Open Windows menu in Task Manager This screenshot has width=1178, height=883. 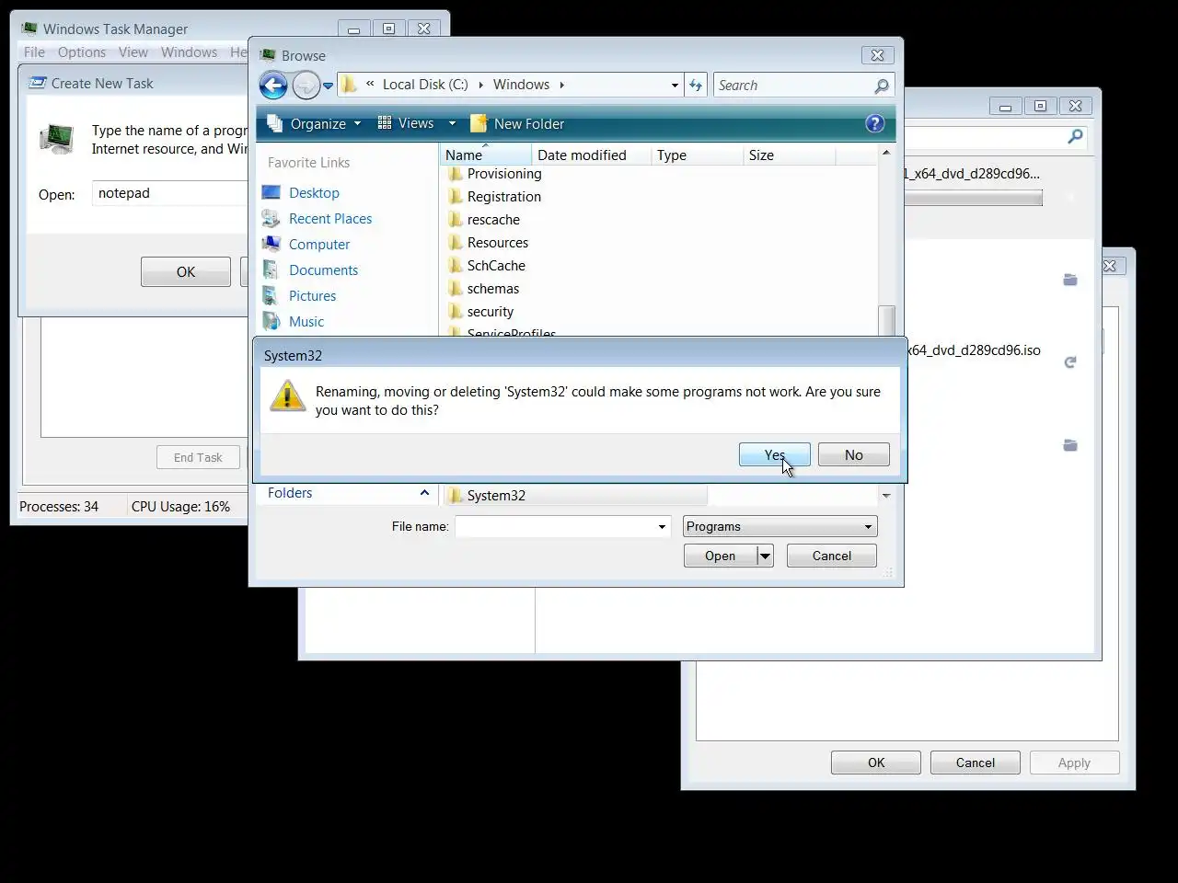[189, 52]
